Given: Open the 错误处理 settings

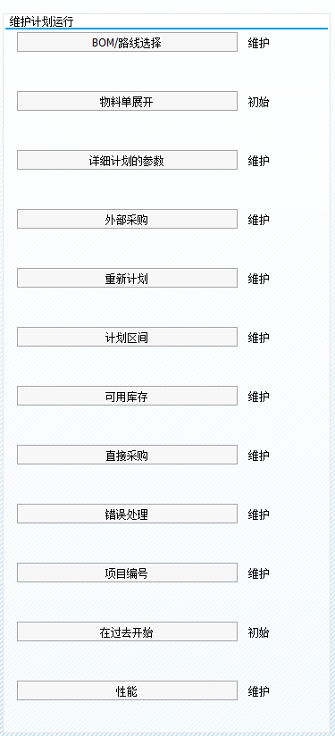Looking at the screenshot, I should point(127,514).
